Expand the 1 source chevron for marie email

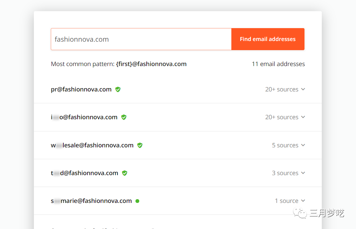click(303, 201)
